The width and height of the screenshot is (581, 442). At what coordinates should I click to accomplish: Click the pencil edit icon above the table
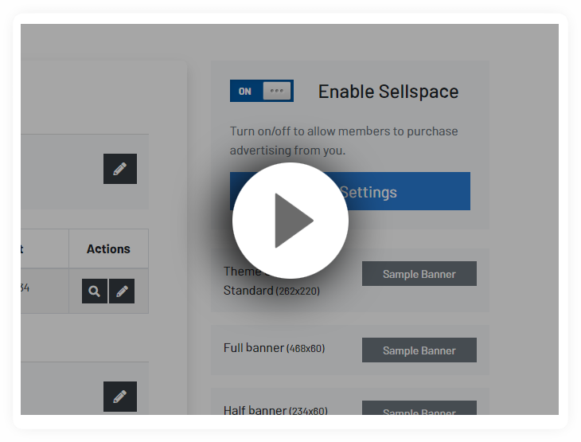[x=119, y=169]
